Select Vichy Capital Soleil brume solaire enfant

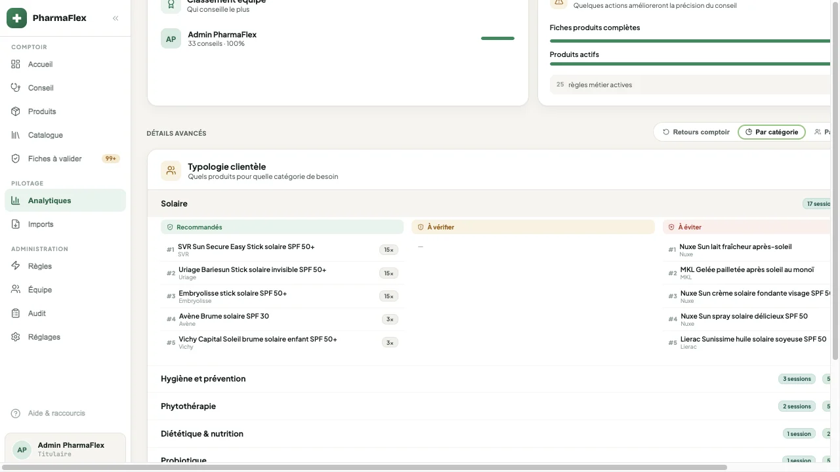(x=282, y=342)
